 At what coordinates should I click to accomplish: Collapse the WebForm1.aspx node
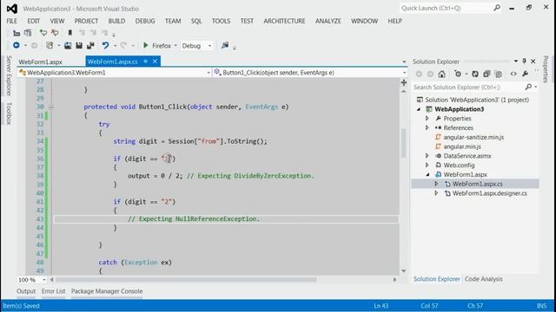[x=427, y=174]
